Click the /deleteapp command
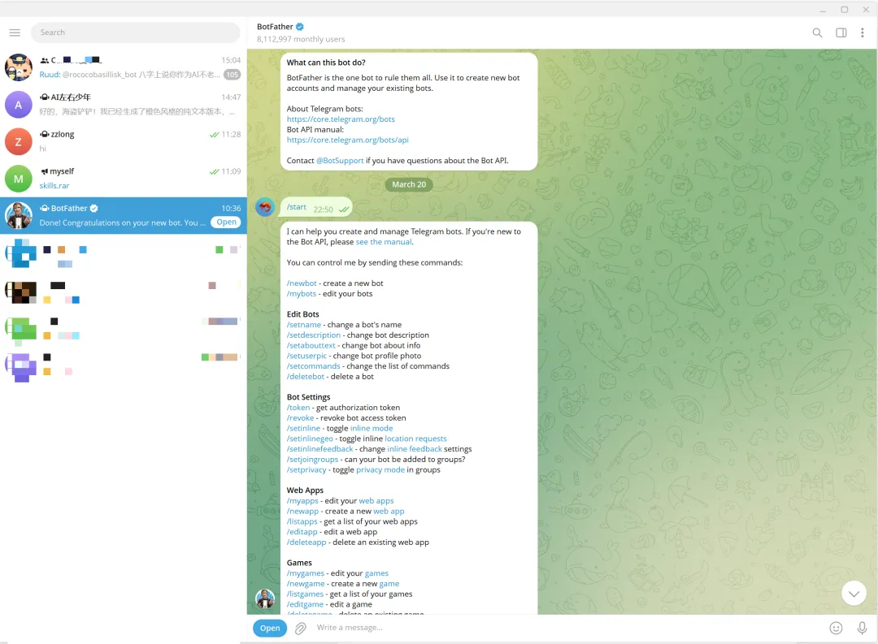This screenshot has width=878, height=644. (x=306, y=542)
